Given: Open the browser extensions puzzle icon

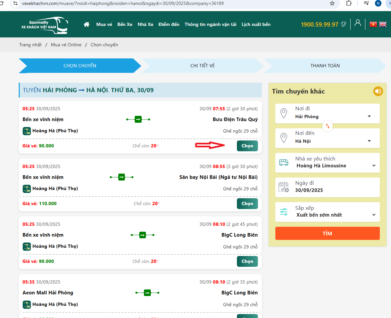Looking at the screenshot, I should click(x=349, y=3).
